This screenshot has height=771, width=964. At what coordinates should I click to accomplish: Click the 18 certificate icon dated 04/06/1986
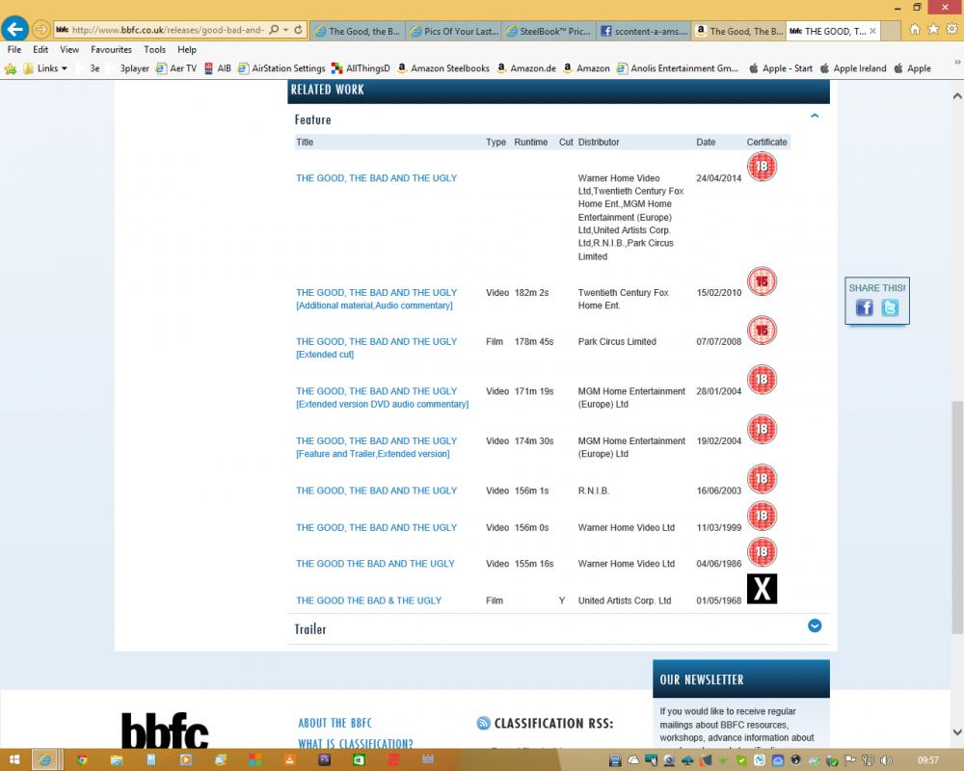[x=762, y=552]
